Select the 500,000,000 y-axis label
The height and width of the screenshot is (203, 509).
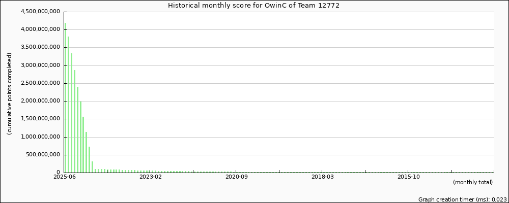coord(43,155)
